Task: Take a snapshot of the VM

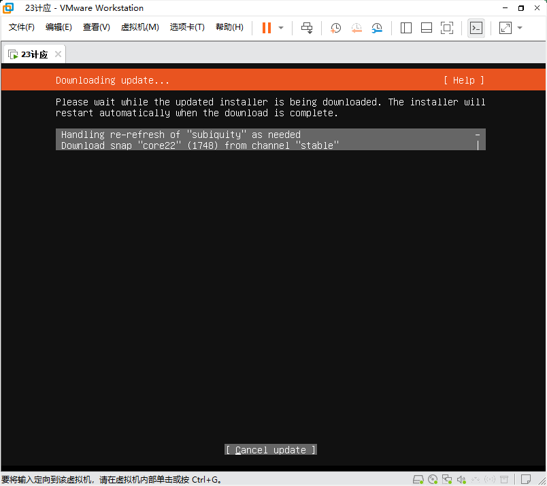Action: 335,28
